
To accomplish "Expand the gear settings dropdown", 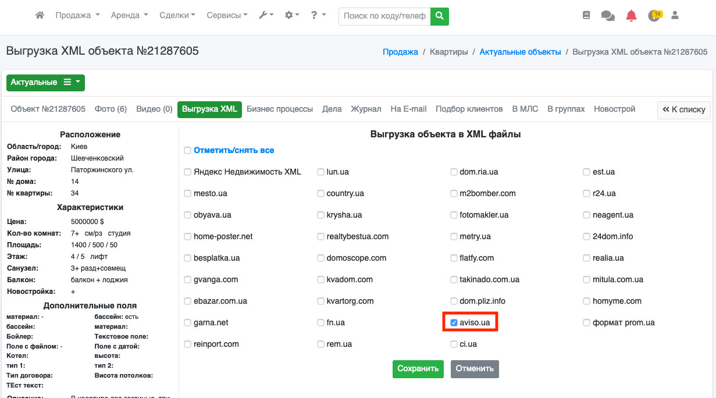I will 292,16.
